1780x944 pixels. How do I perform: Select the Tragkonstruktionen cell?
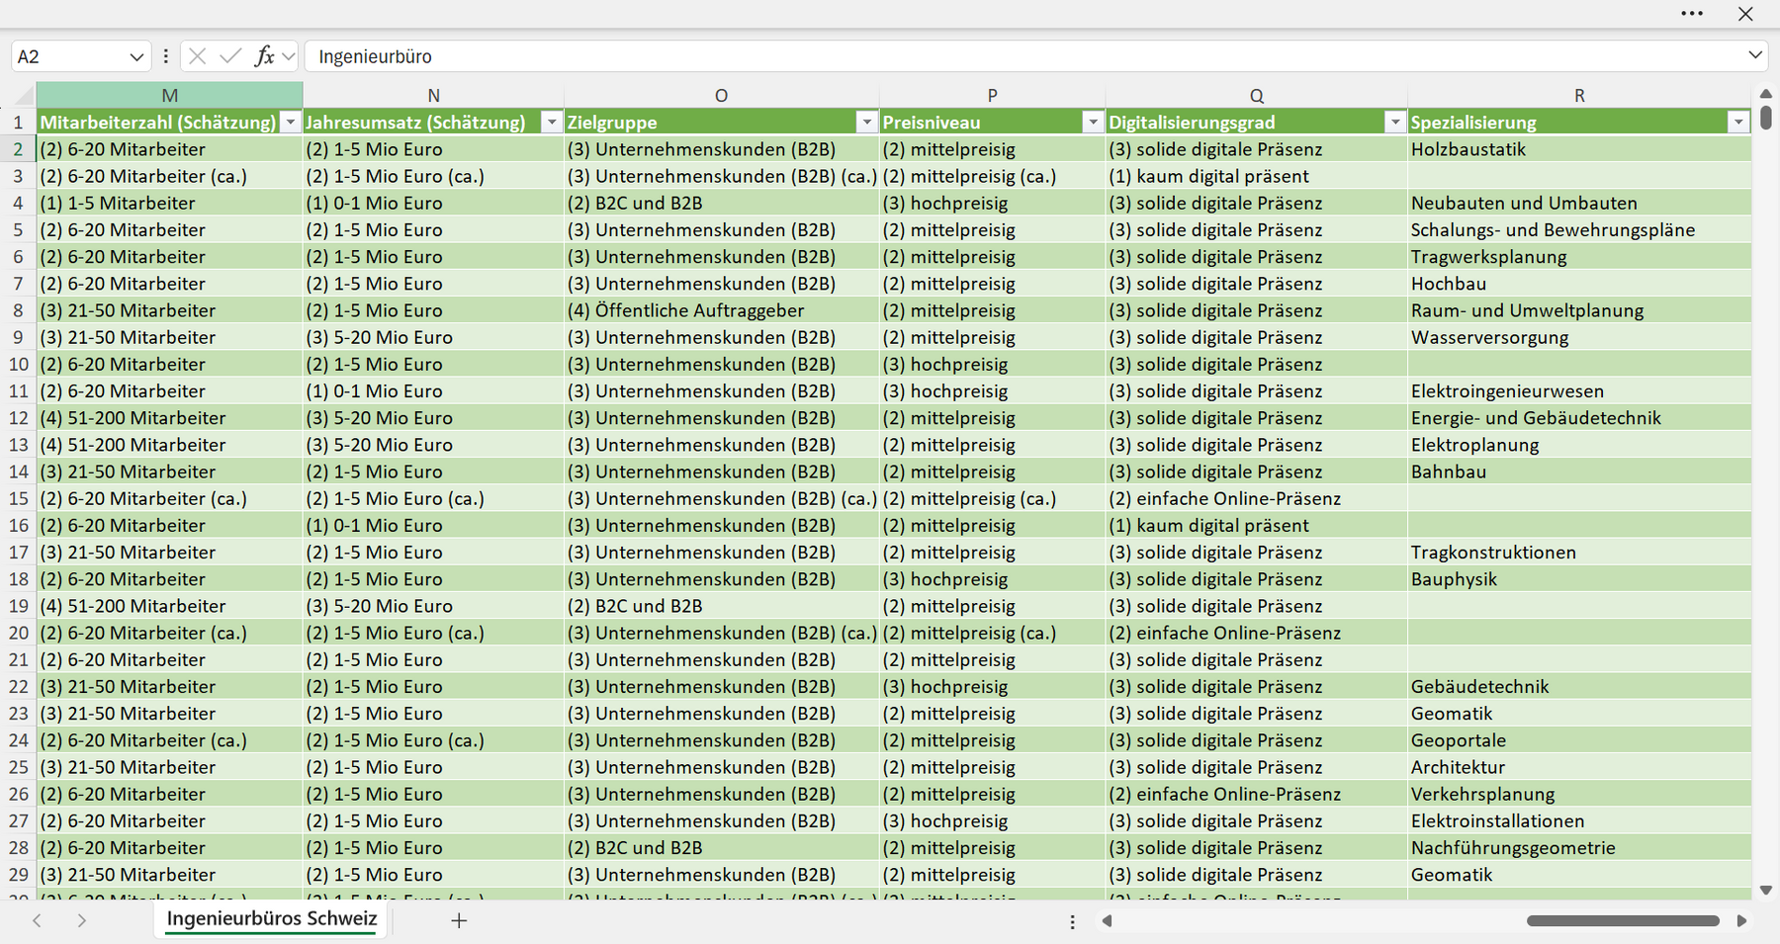point(1579,552)
